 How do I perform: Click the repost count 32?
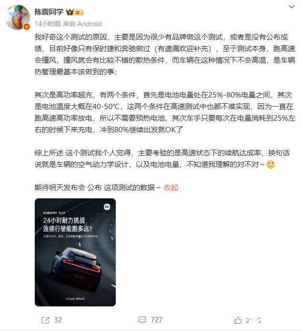click(58, 320)
